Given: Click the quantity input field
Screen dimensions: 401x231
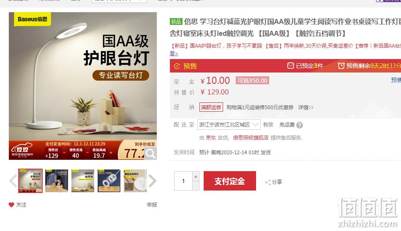Looking at the screenshot, I should [x=183, y=181].
